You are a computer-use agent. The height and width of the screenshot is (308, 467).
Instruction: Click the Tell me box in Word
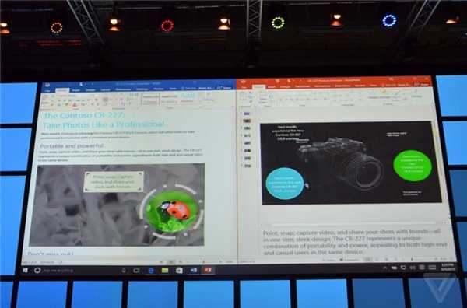coord(189,89)
